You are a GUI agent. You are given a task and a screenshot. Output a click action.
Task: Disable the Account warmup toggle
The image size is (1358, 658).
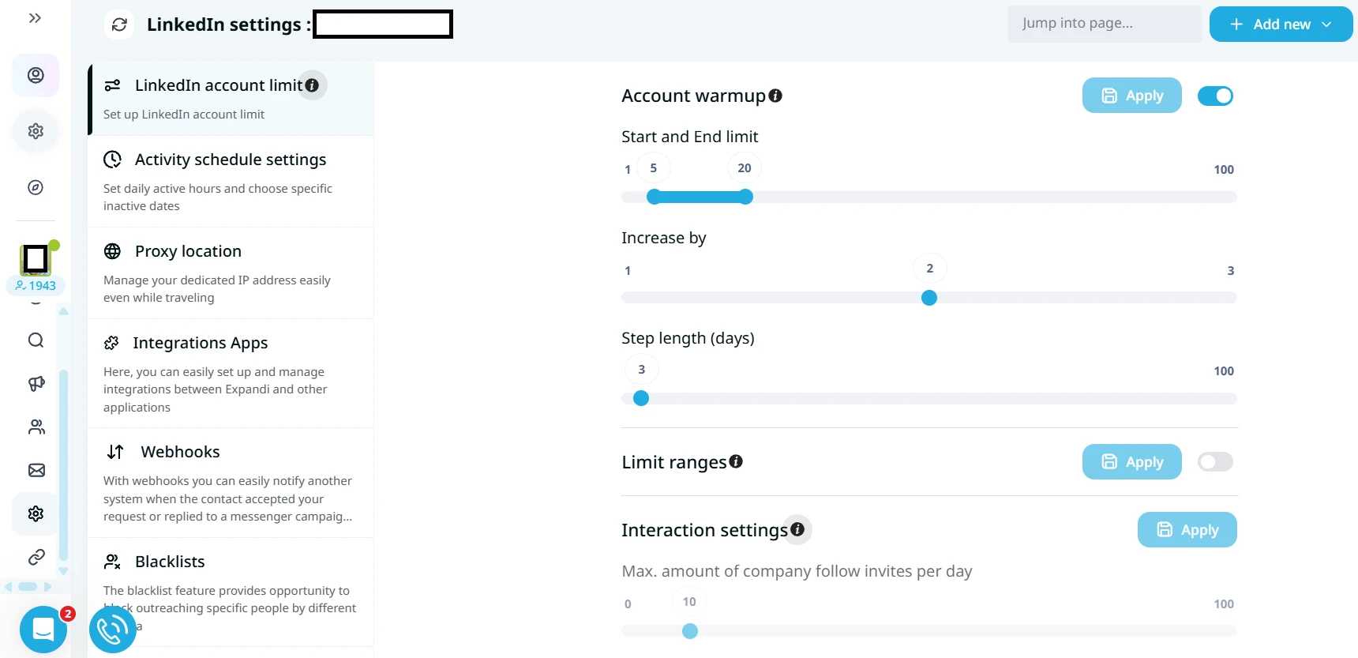click(x=1215, y=96)
